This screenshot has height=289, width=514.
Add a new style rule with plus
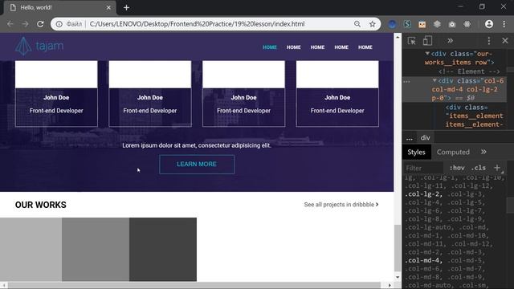(497, 168)
